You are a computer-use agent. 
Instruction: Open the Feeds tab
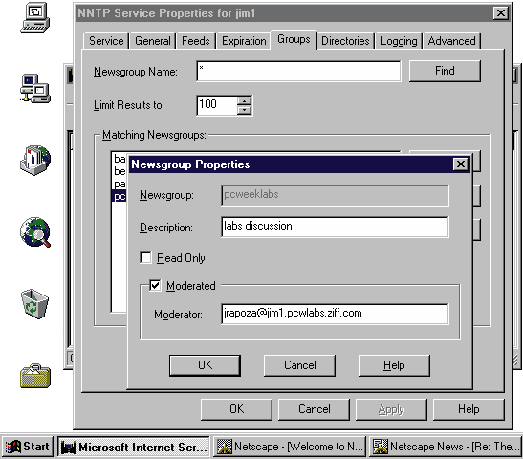pos(196,41)
